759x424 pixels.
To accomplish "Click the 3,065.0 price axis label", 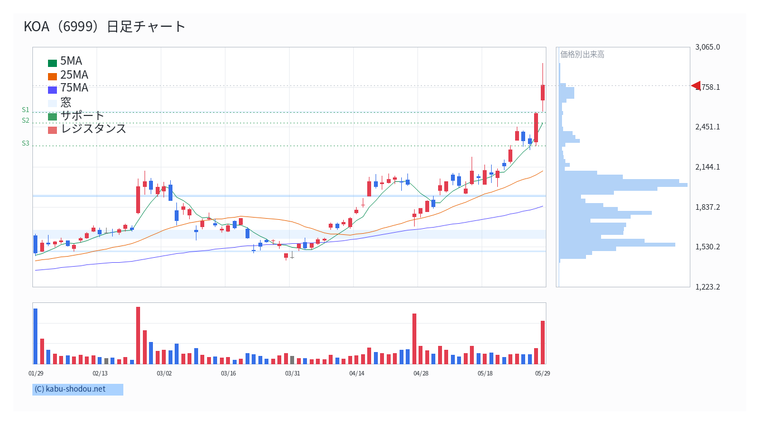I will tap(708, 47).
